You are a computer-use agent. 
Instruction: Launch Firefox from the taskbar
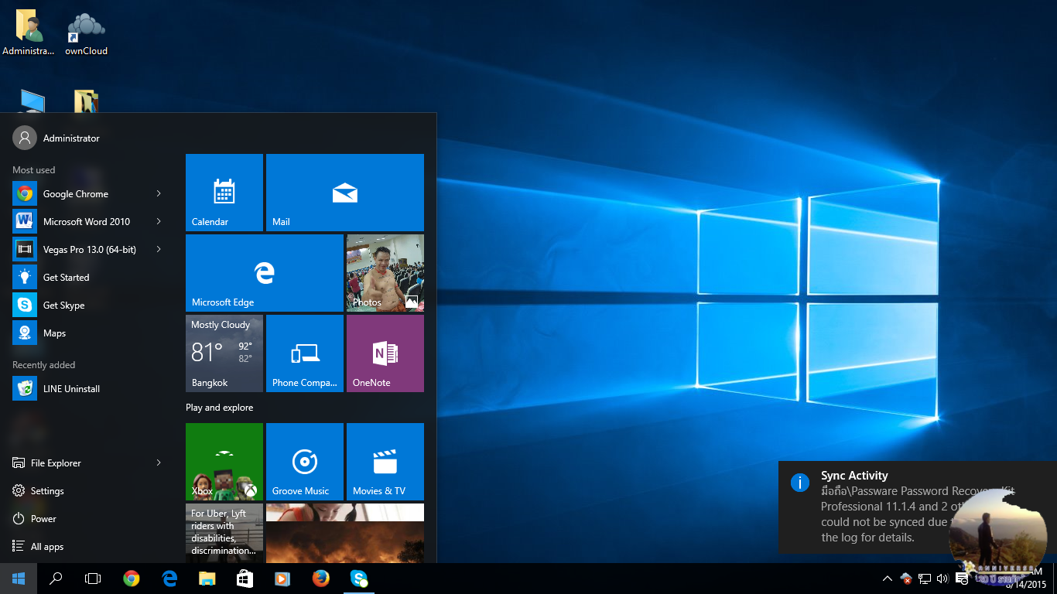coord(320,579)
